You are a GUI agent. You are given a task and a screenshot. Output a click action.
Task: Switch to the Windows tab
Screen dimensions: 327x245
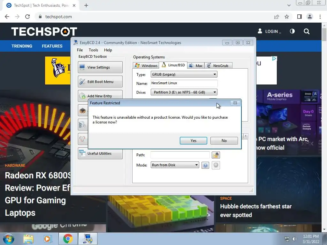pos(146,66)
